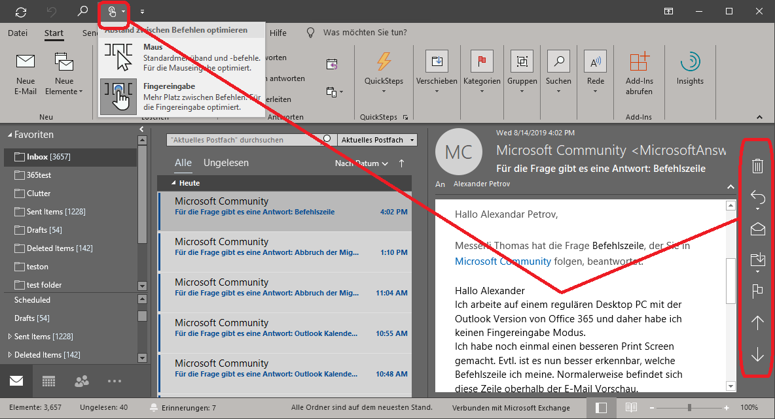
Task: Click Add-Ins abrufen
Action: pyautogui.click(x=639, y=73)
